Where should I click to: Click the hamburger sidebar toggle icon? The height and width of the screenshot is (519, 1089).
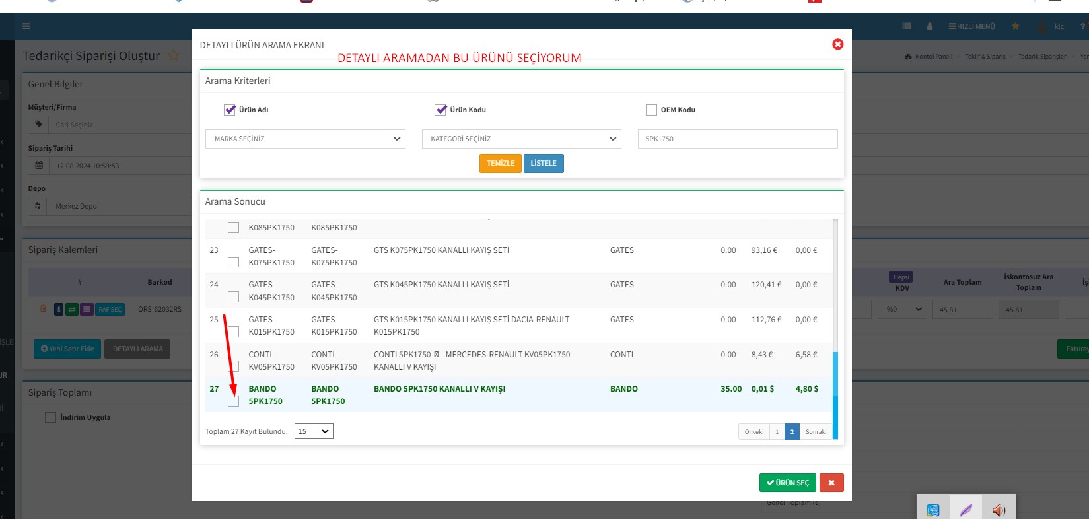[x=26, y=26]
